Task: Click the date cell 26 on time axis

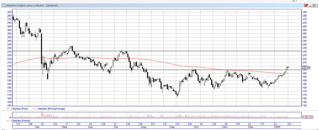Action: (31, 124)
